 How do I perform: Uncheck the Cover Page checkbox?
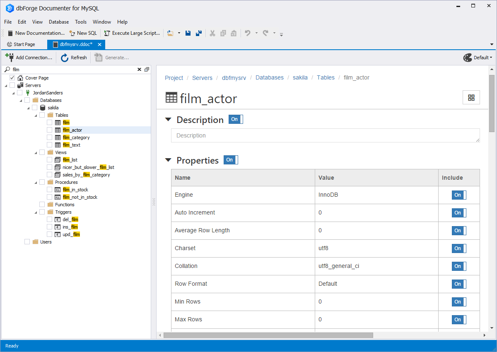(x=12, y=78)
